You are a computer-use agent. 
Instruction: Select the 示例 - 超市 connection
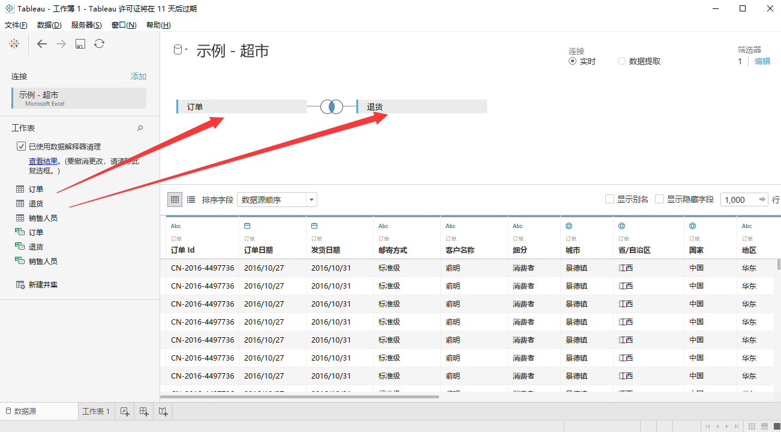79,98
